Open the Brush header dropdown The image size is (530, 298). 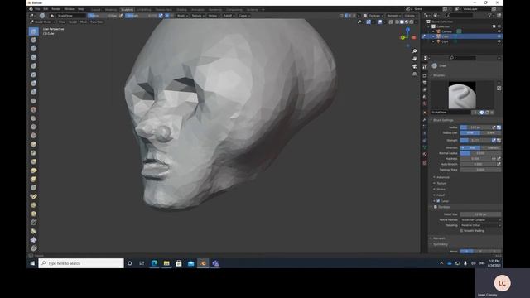click(x=182, y=16)
